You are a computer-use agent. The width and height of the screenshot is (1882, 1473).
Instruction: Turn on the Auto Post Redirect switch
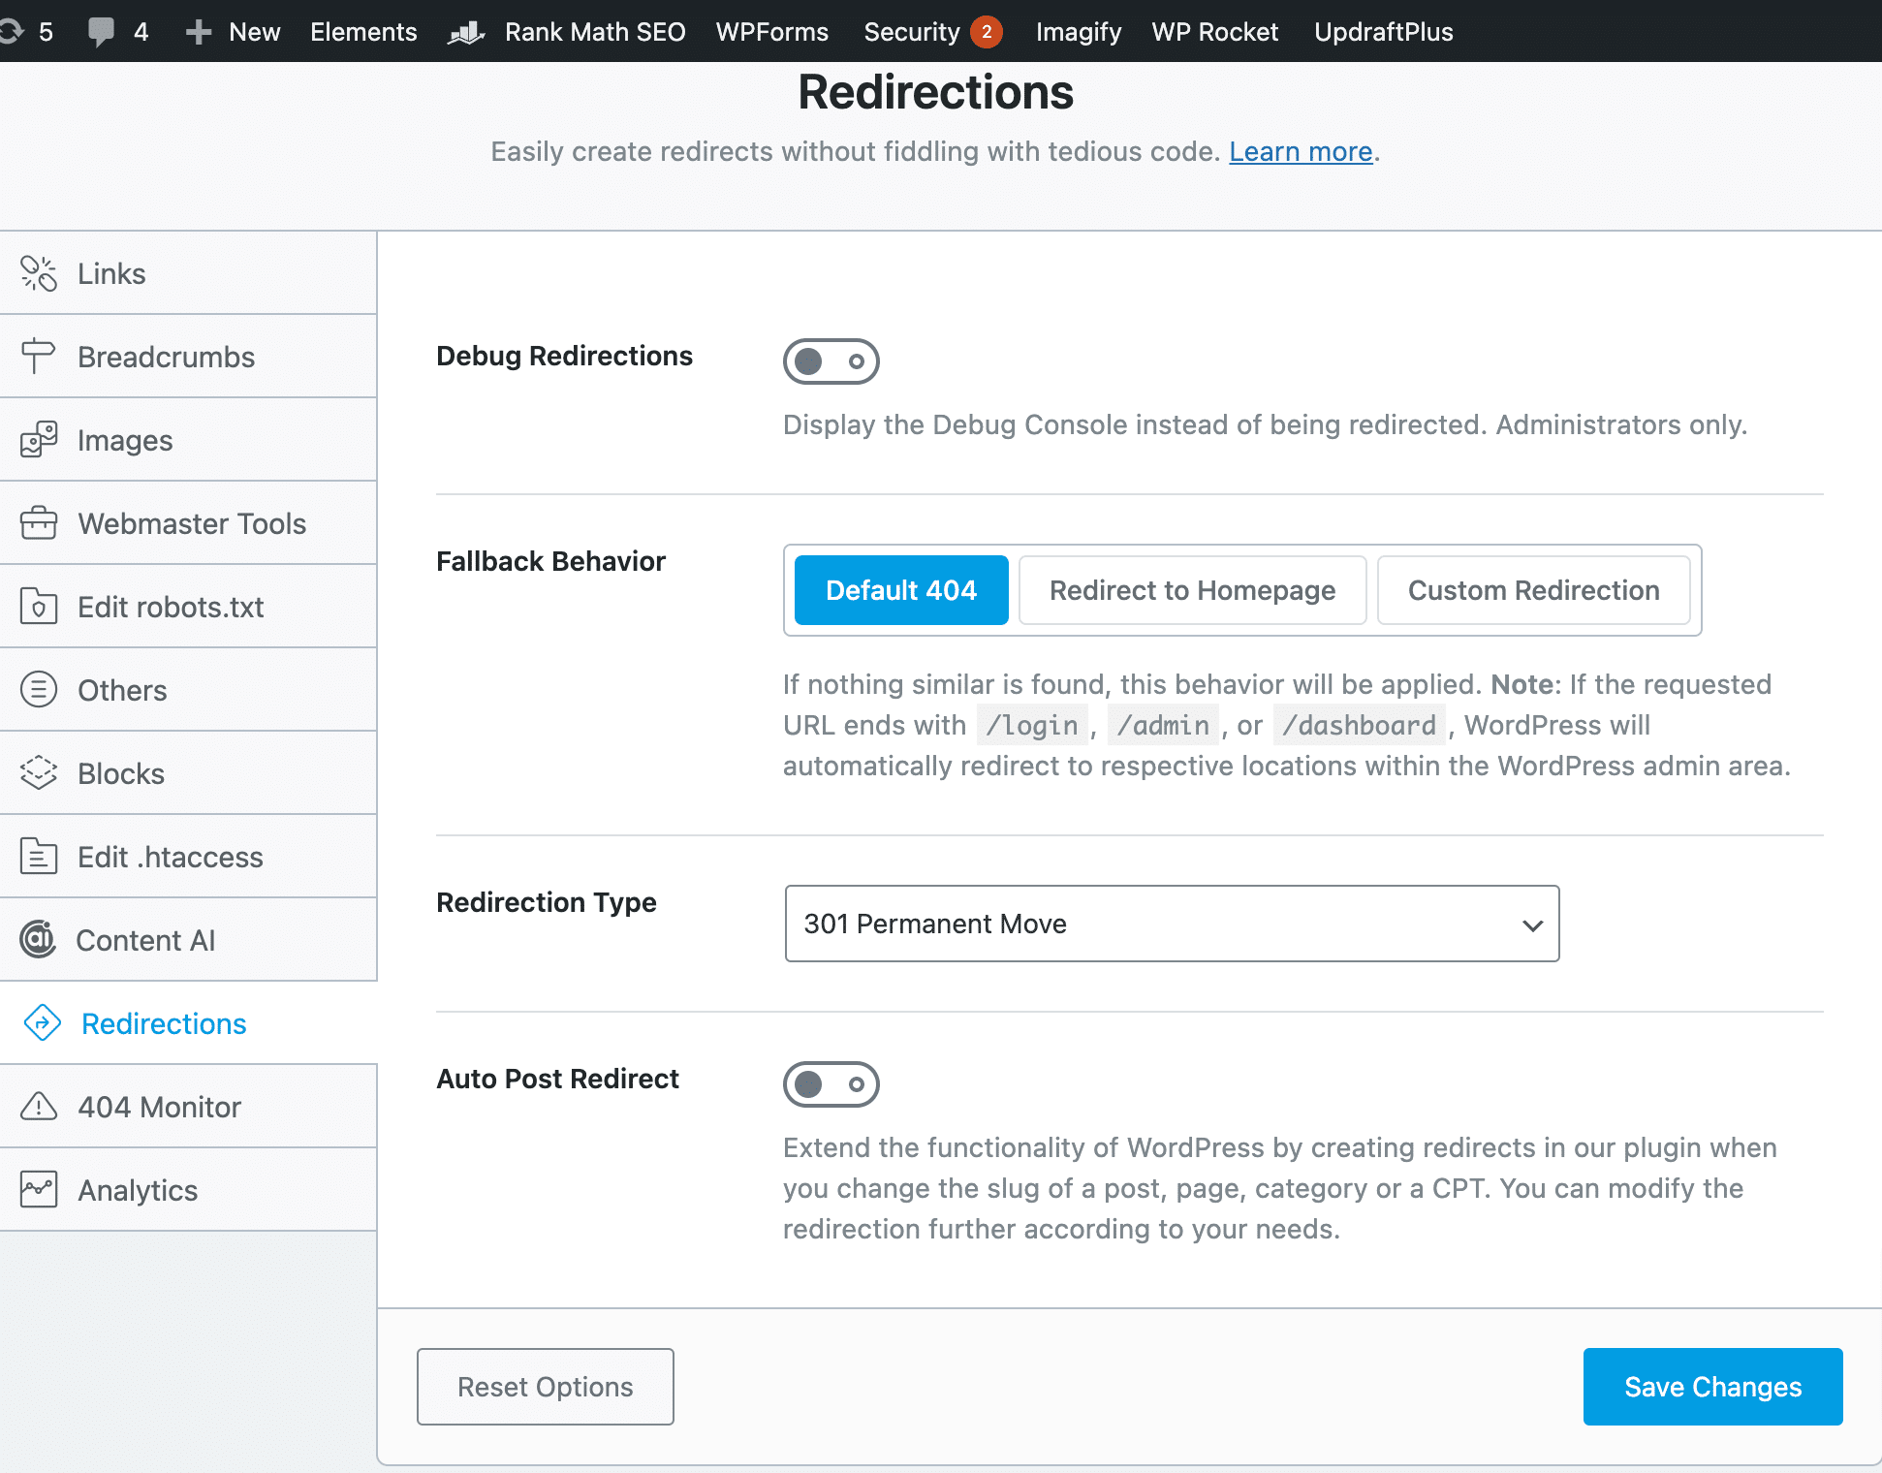tap(831, 1084)
